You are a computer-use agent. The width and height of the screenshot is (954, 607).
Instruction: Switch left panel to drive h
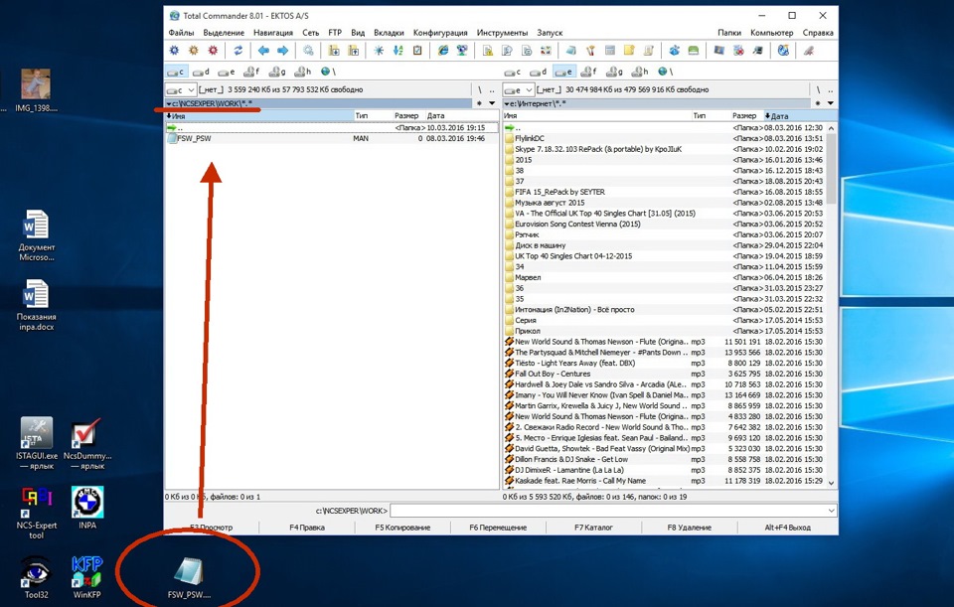pyautogui.click(x=302, y=72)
